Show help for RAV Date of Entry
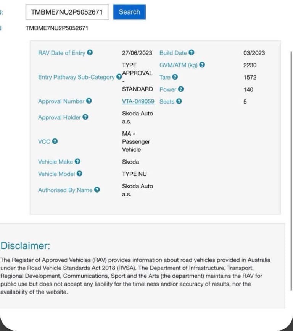Screen dimensions: 293x331 pos(90,52)
